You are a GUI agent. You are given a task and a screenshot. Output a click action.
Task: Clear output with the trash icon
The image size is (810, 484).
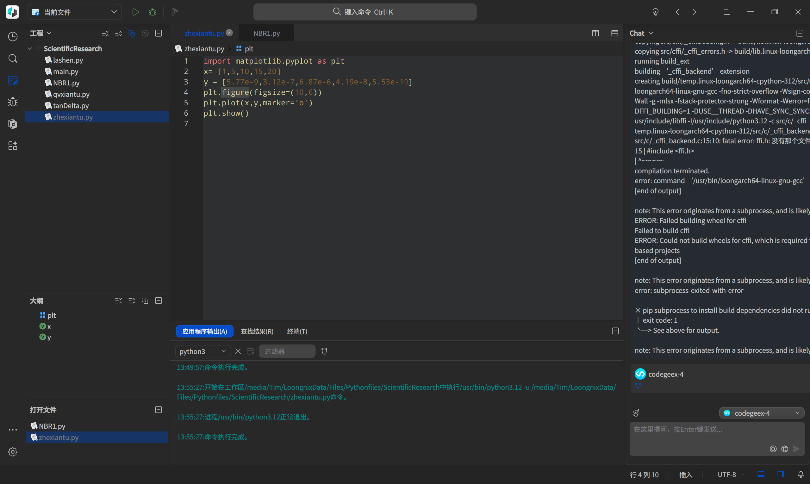[324, 351]
